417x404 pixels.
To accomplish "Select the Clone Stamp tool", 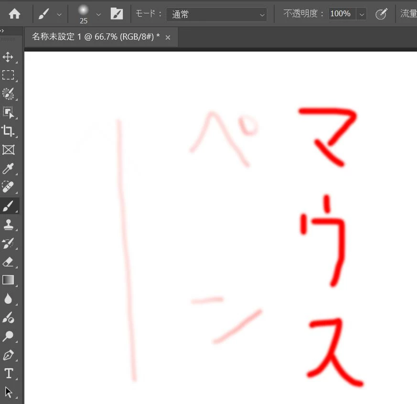I will tap(8, 224).
